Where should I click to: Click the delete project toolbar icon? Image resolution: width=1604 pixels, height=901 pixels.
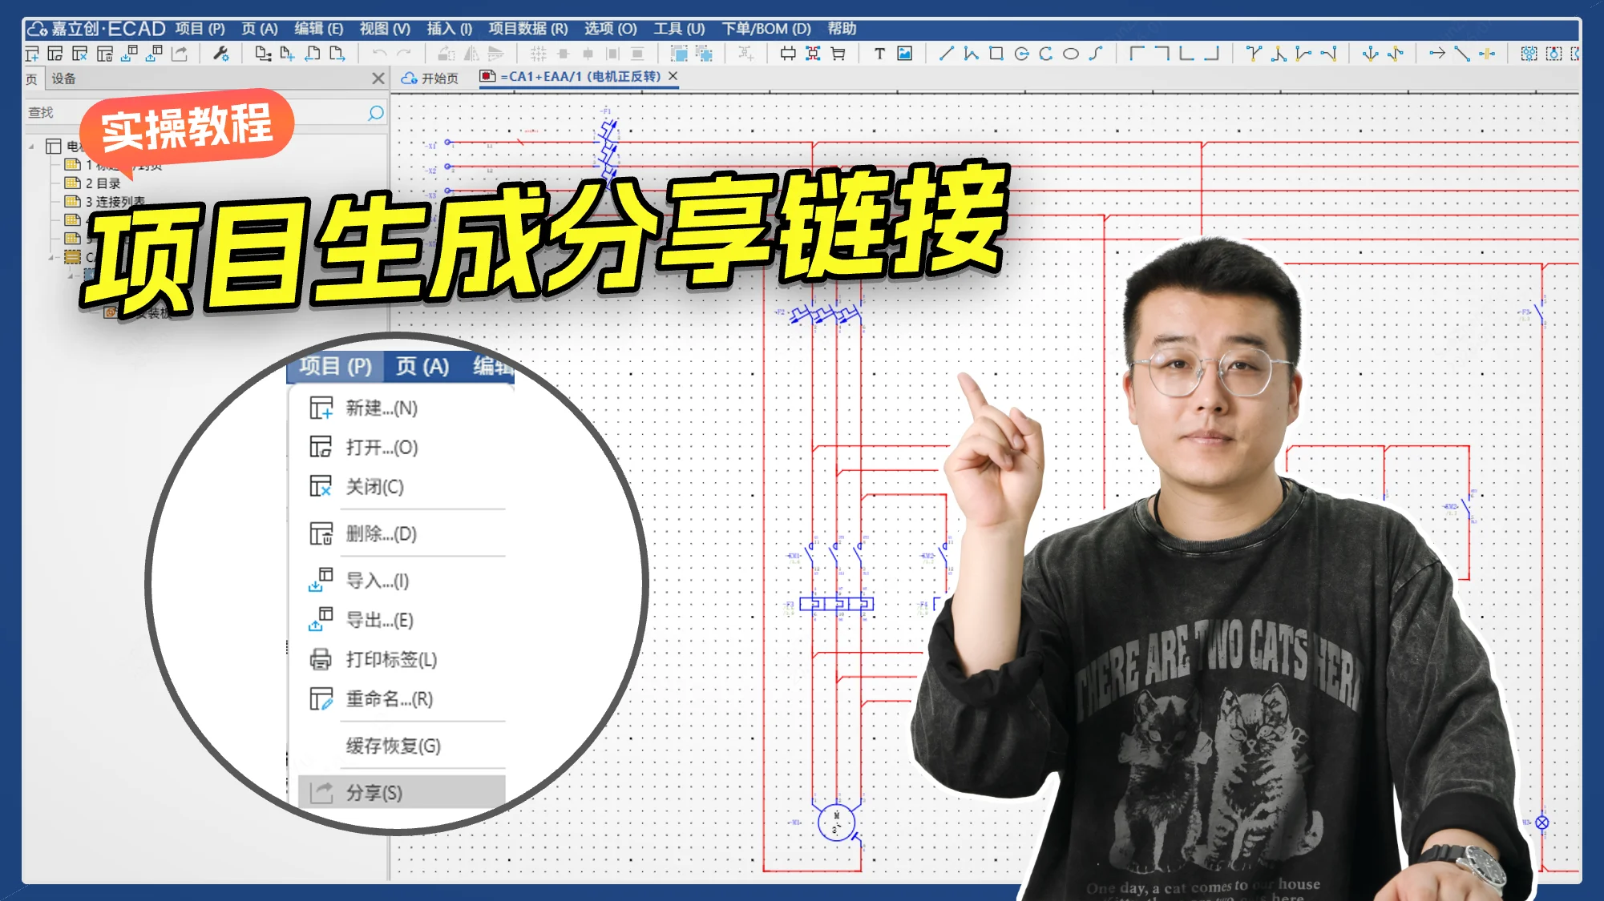(x=105, y=54)
